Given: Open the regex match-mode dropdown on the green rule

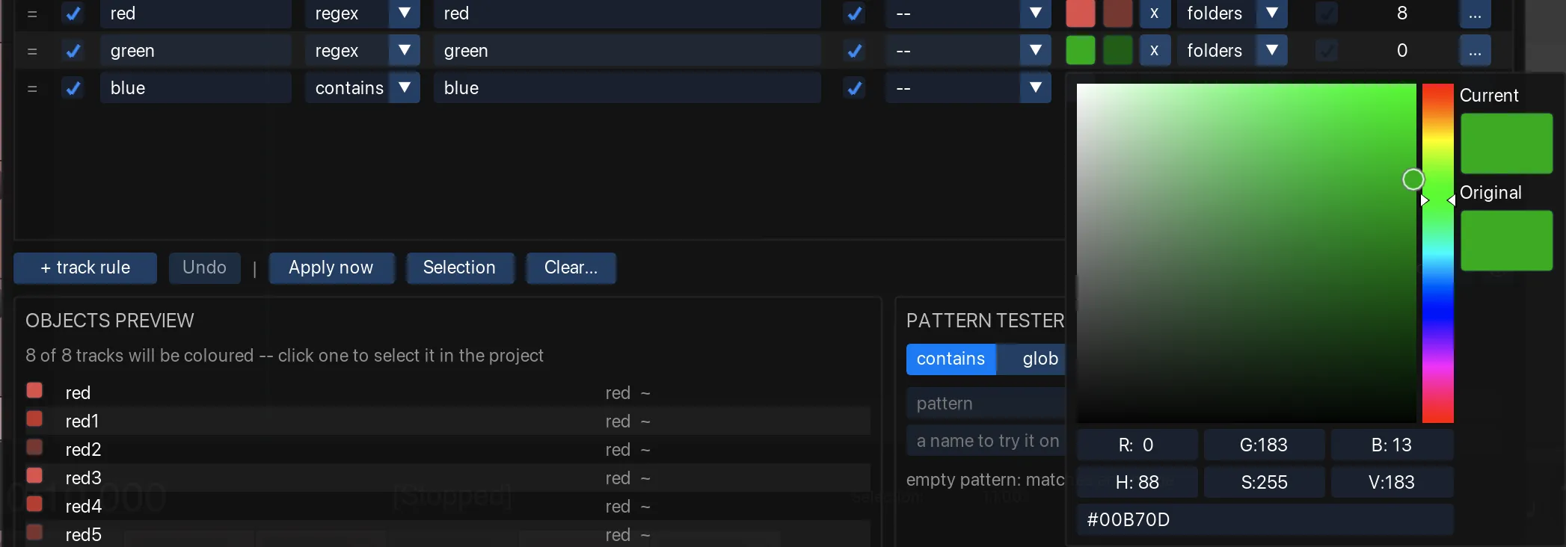Looking at the screenshot, I should (x=362, y=51).
